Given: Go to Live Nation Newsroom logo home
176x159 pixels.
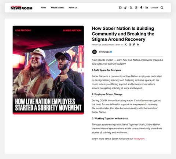Looking at the screenshot, I should (22, 8).
